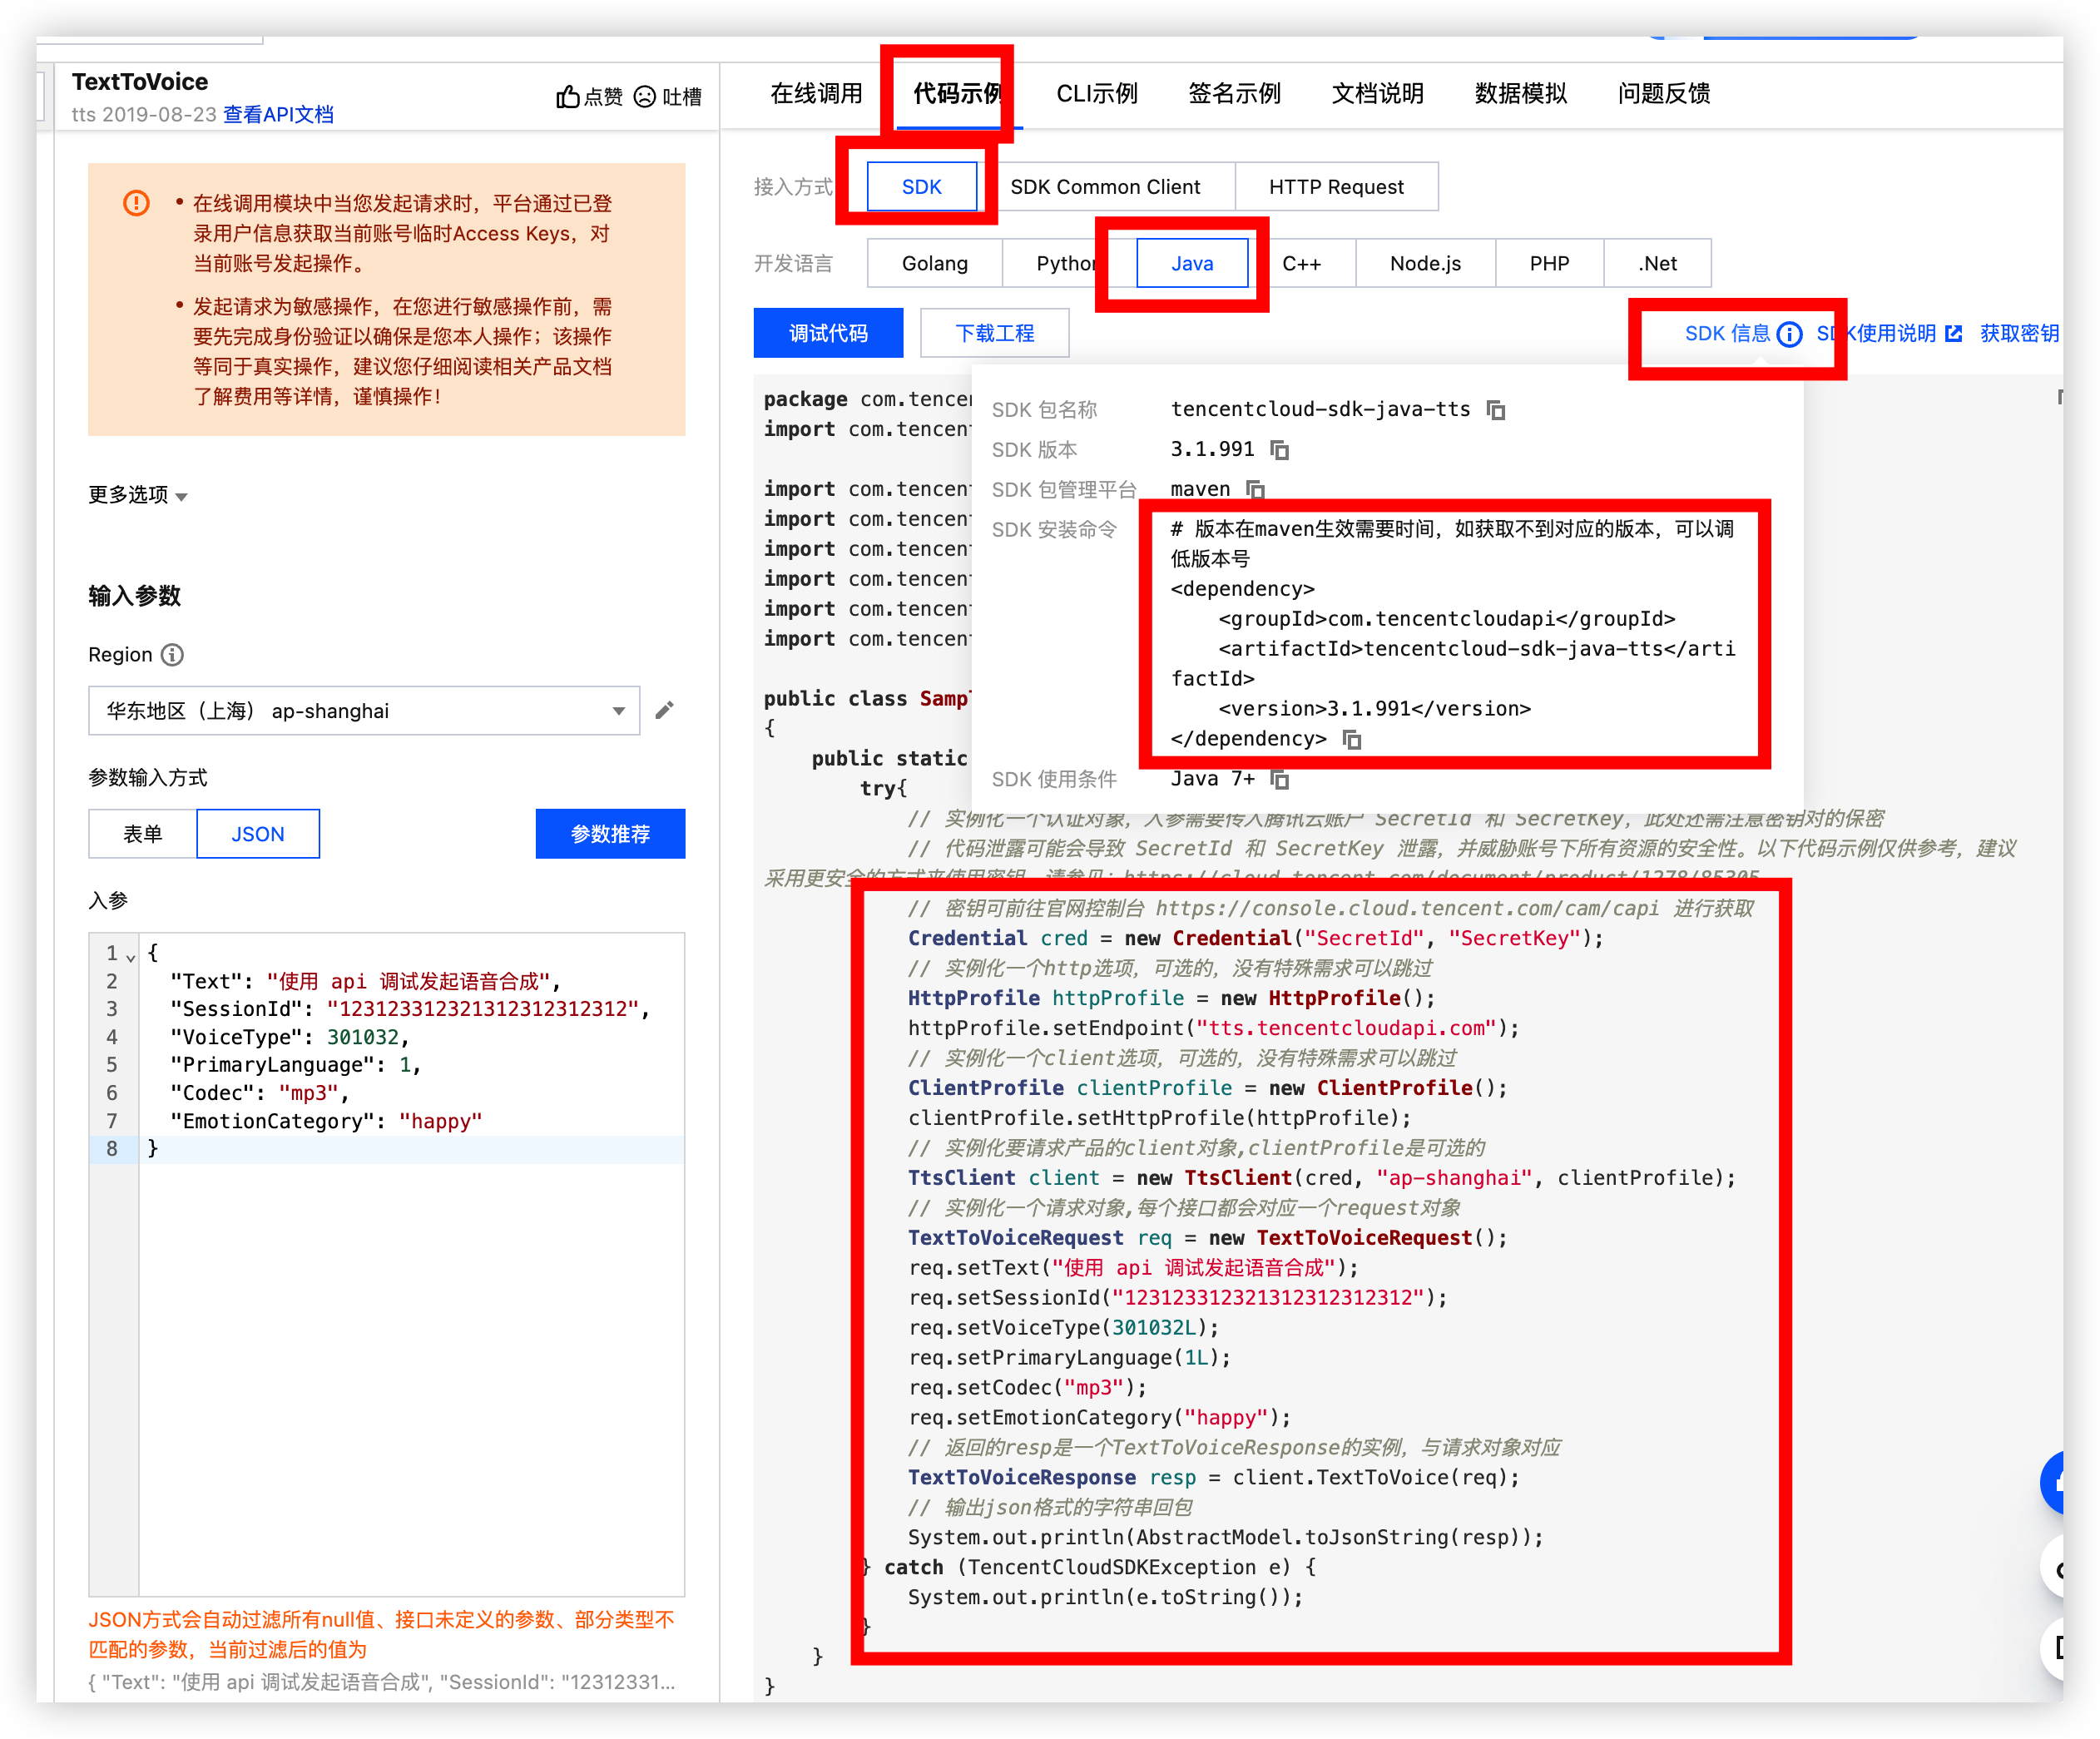Click the TtsClient client declaration line

pos(1321,1178)
